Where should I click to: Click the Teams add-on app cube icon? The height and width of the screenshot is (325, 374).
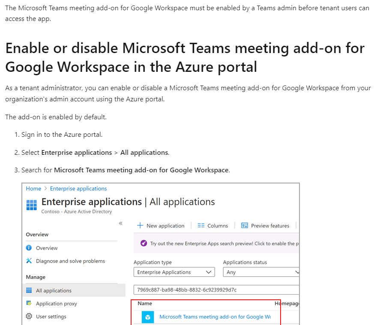[148, 317]
